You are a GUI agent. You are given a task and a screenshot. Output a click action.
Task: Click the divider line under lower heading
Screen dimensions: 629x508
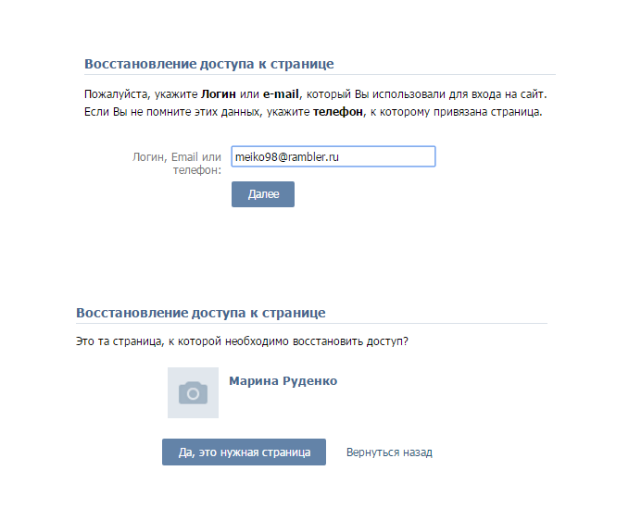click(x=311, y=323)
